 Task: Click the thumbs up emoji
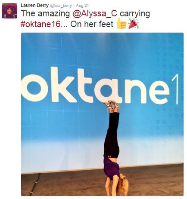[x=122, y=24]
